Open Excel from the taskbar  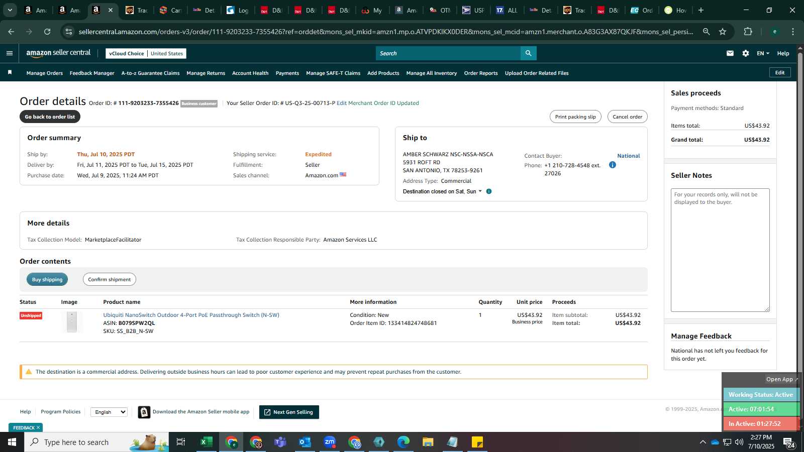click(206, 442)
